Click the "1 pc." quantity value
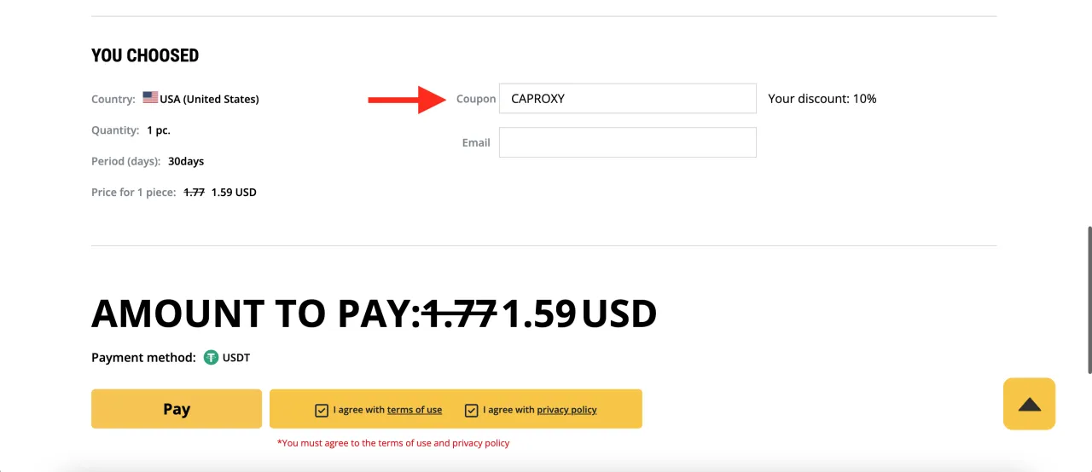This screenshot has height=472, width=1092. click(x=159, y=130)
